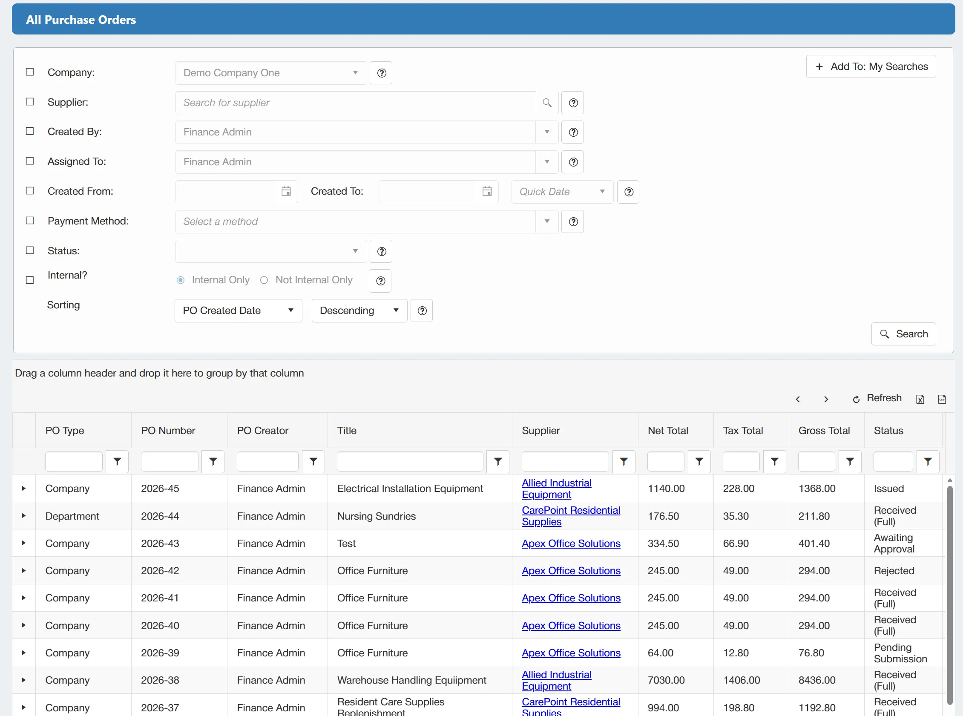Image resolution: width=963 pixels, height=716 pixels.
Task: Open CarePoint Residential Supplies link for 2026-44
Action: (x=571, y=516)
